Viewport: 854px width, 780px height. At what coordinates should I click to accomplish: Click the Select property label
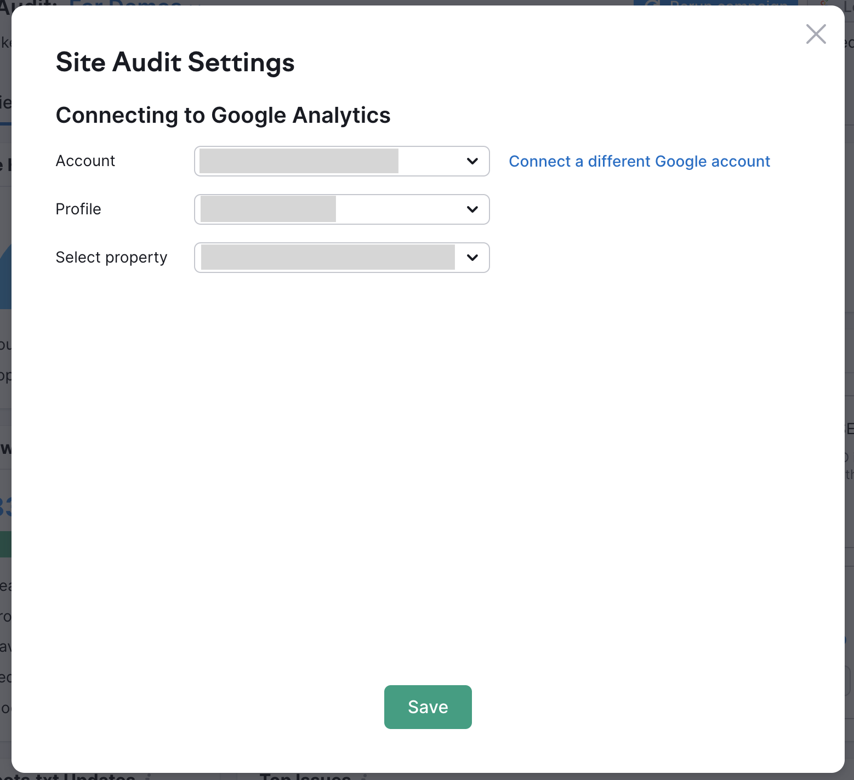click(x=111, y=258)
